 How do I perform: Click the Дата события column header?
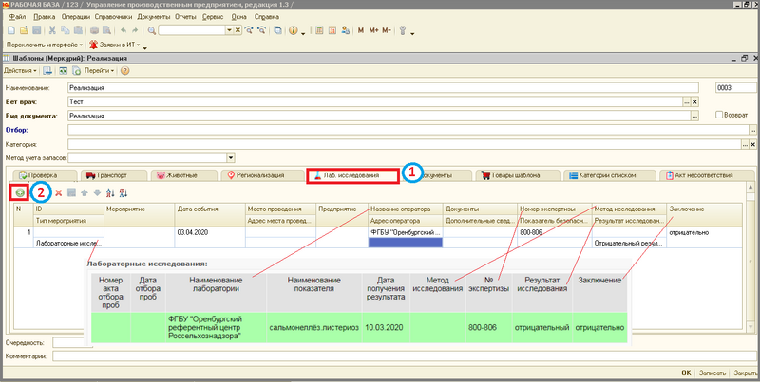(210, 209)
